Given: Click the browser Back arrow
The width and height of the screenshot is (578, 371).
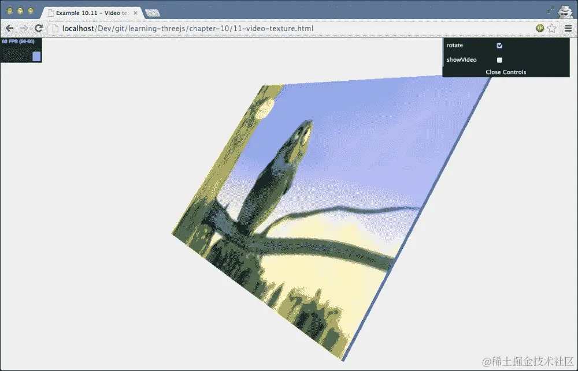Looking at the screenshot, I should point(10,28).
